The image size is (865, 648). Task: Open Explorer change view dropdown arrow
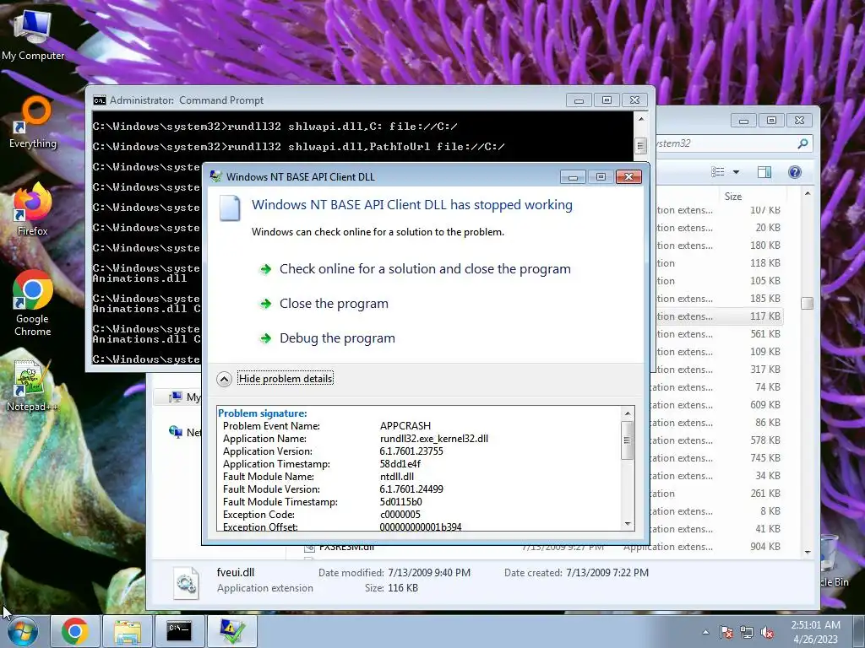tap(736, 172)
